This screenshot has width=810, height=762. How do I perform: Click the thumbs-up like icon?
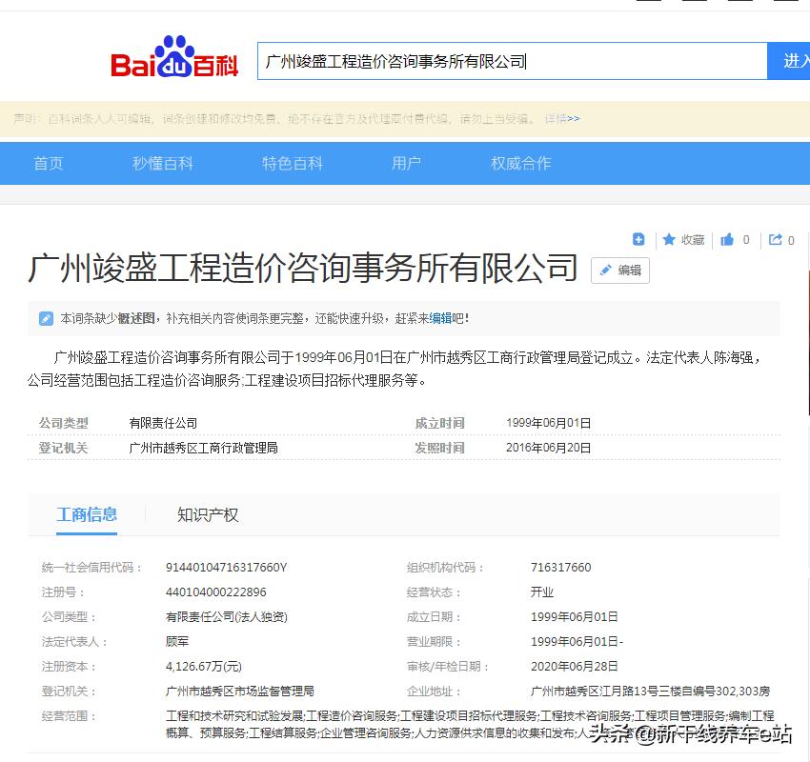pos(726,240)
